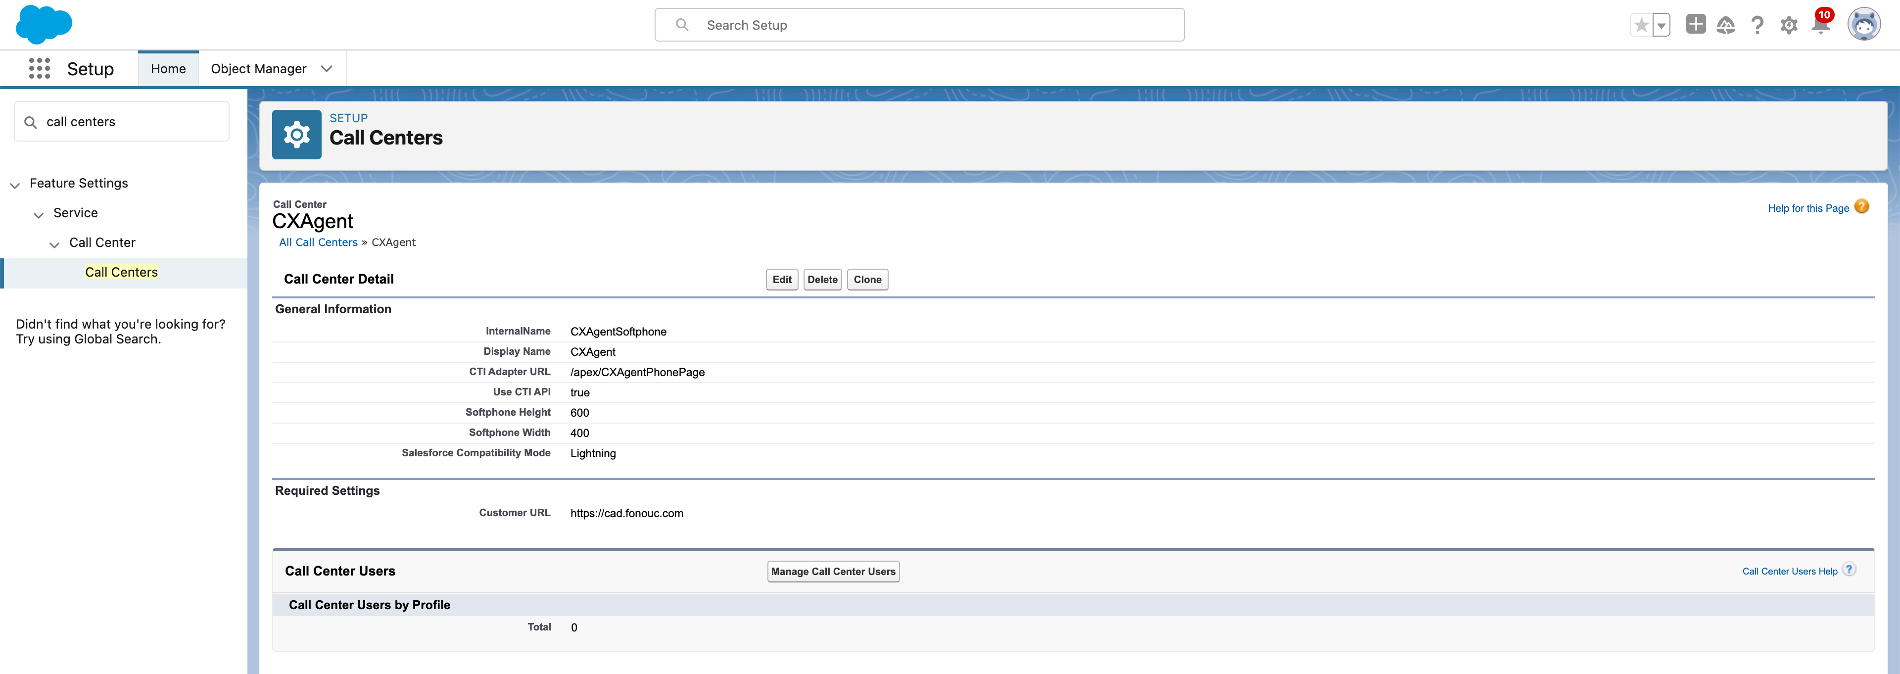This screenshot has width=1900, height=674.
Task: Click the SETUP label above Call Centers
Action: [x=348, y=118]
